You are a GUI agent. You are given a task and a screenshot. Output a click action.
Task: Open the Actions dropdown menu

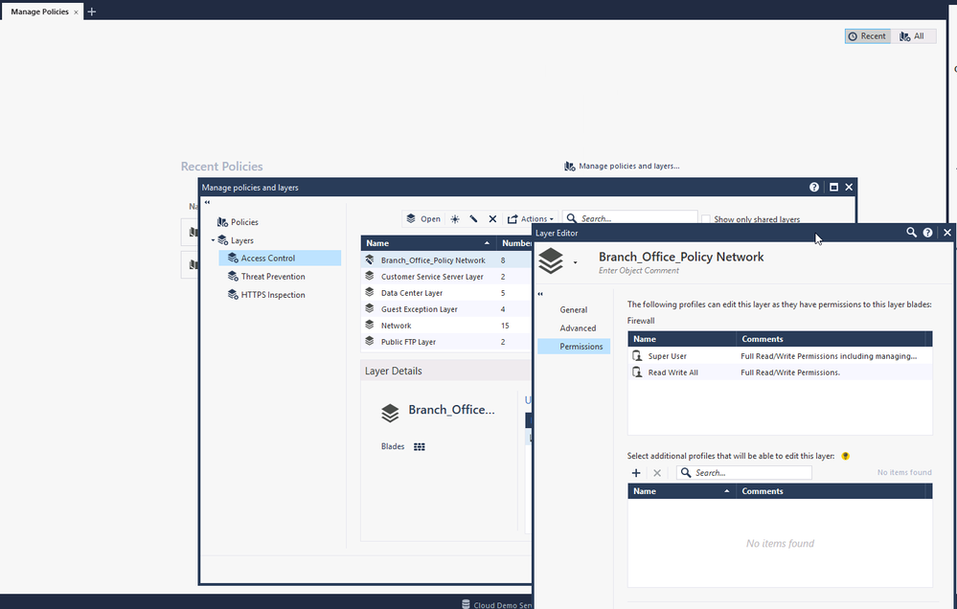point(531,219)
